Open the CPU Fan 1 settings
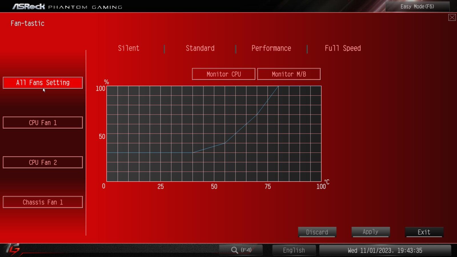This screenshot has width=457, height=257. click(x=43, y=123)
